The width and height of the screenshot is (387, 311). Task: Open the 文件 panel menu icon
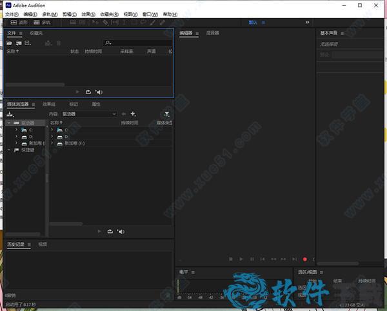[x=21, y=34]
